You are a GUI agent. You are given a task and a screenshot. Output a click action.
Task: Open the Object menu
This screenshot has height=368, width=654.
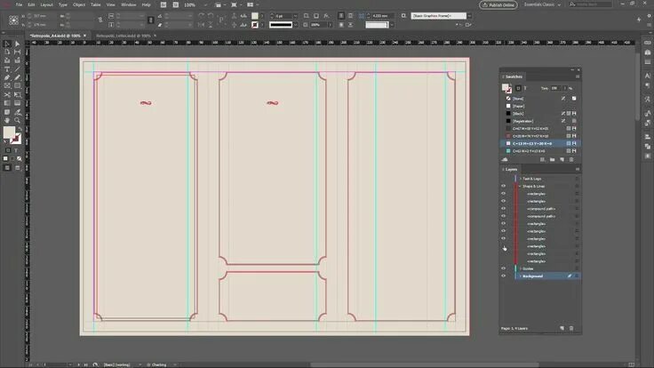click(79, 5)
